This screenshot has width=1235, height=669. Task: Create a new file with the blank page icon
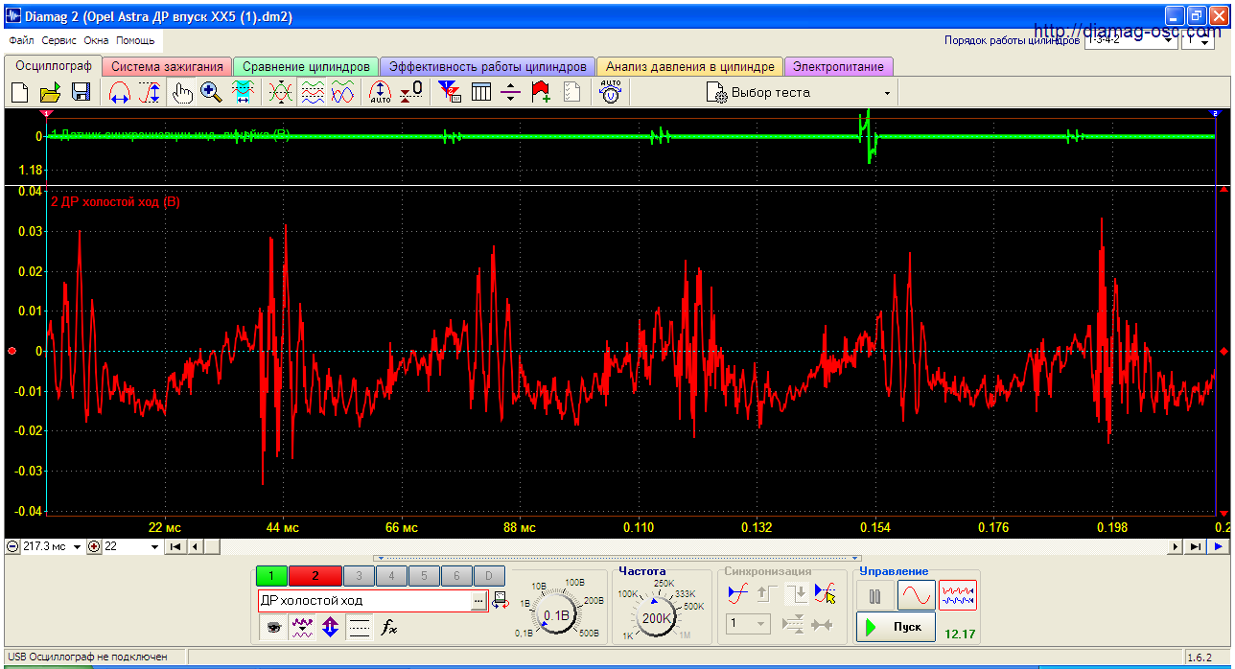click(x=19, y=93)
